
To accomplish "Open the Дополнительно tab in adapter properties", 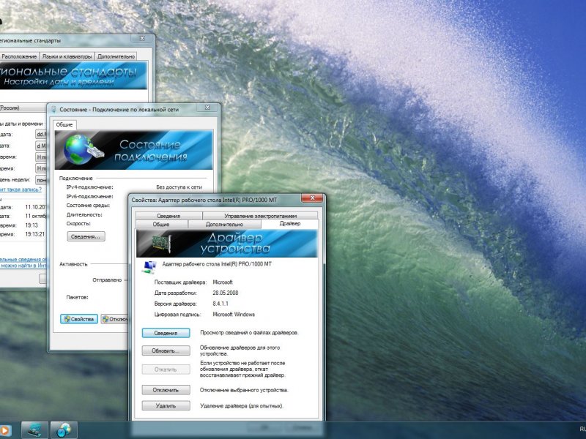I will pyautogui.click(x=224, y=225).
